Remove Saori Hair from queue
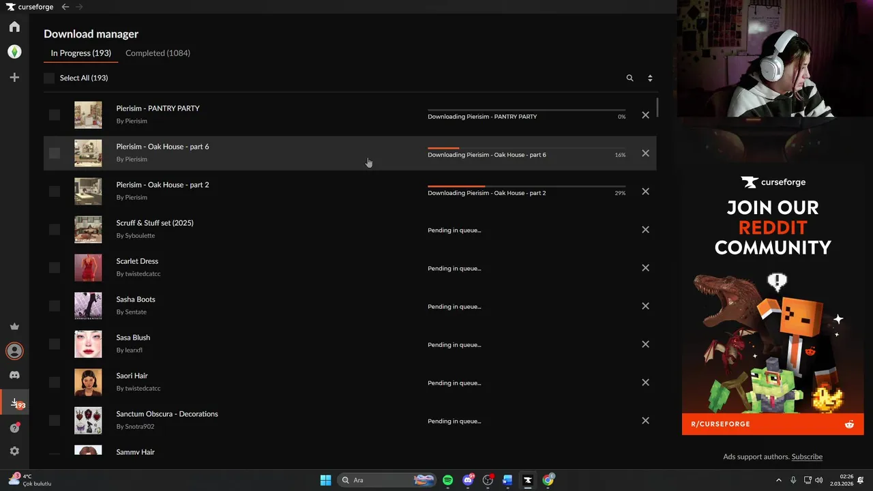 [x=645, y=383]
